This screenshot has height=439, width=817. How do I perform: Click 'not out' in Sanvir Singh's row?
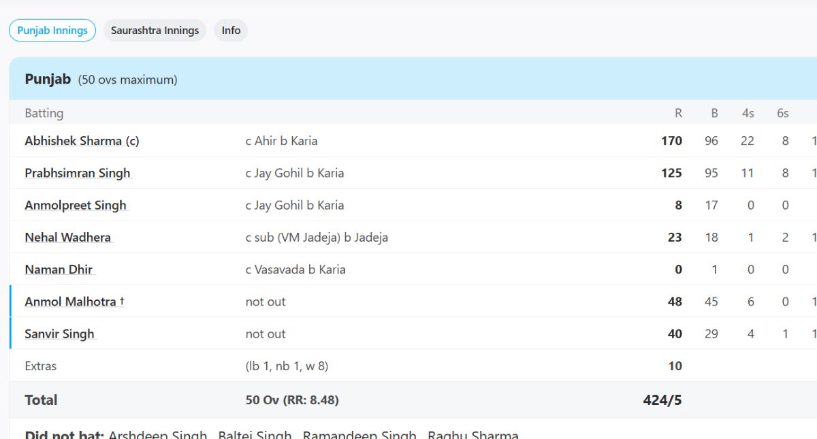pyautogui.click(x=266, y=334)
